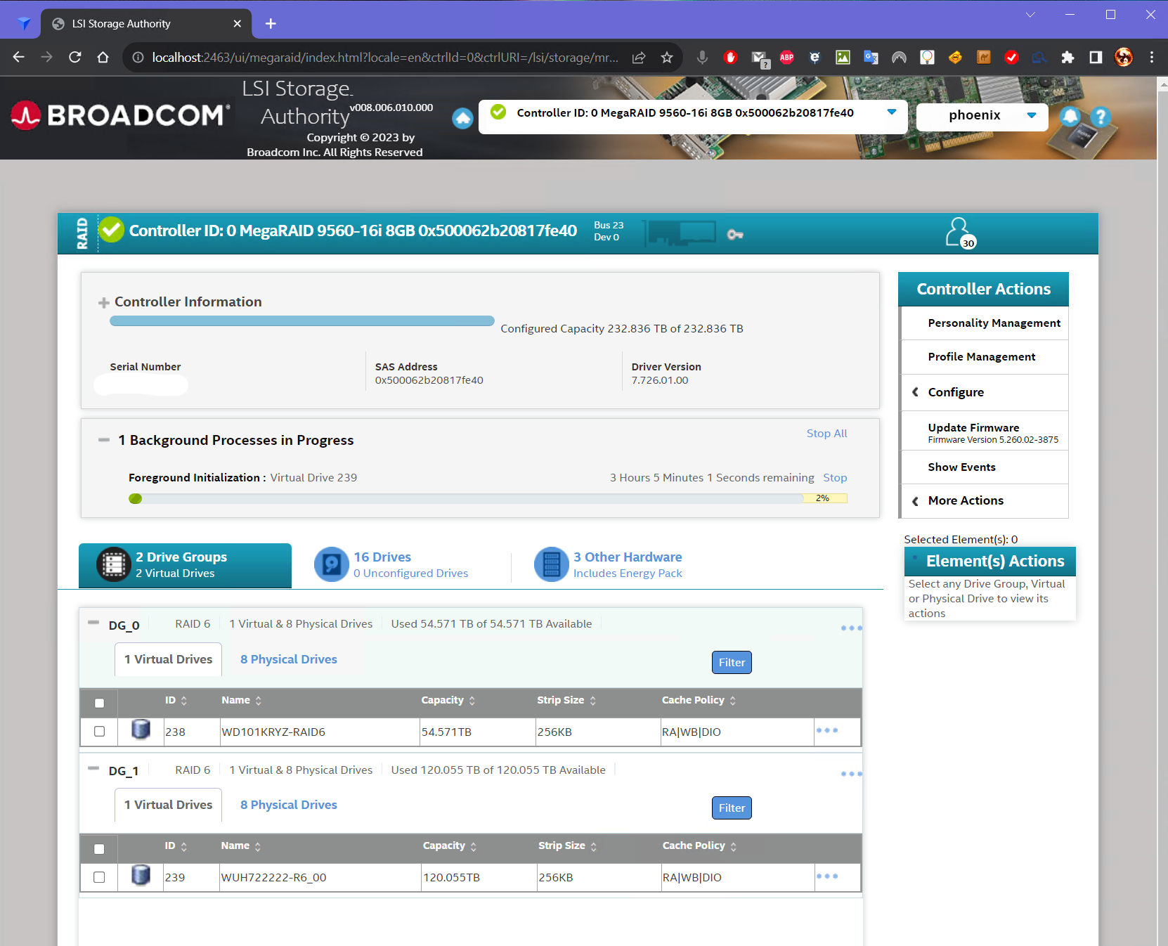Toggle the select-all checkbox in DG_0 table
This screenshot has height=946, width=1168.
point(99,703)
